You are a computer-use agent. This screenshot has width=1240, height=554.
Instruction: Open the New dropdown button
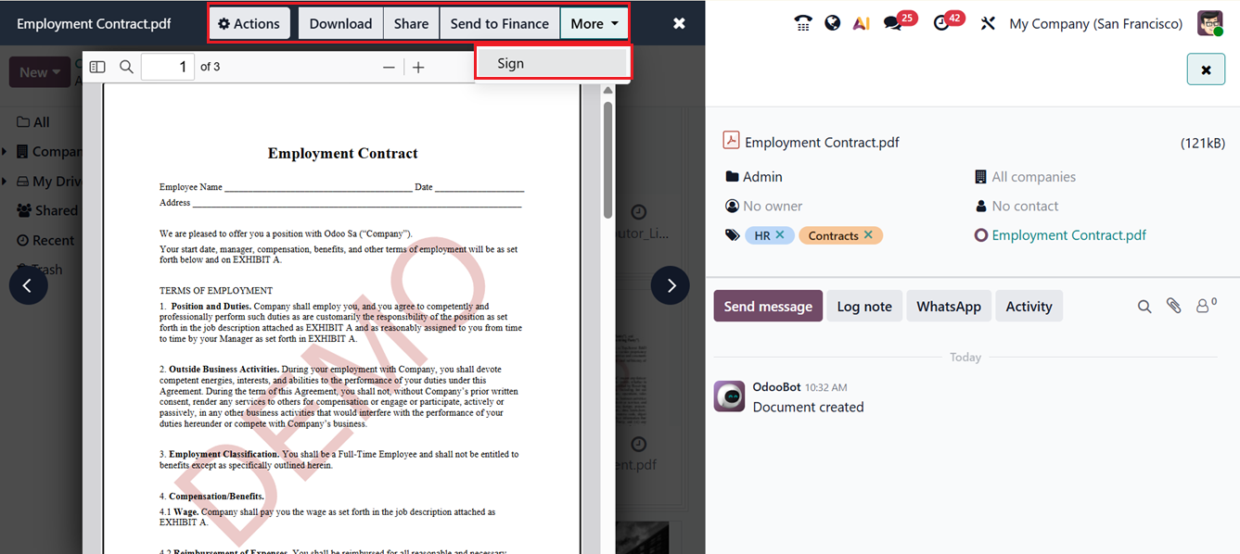point(39,72)
